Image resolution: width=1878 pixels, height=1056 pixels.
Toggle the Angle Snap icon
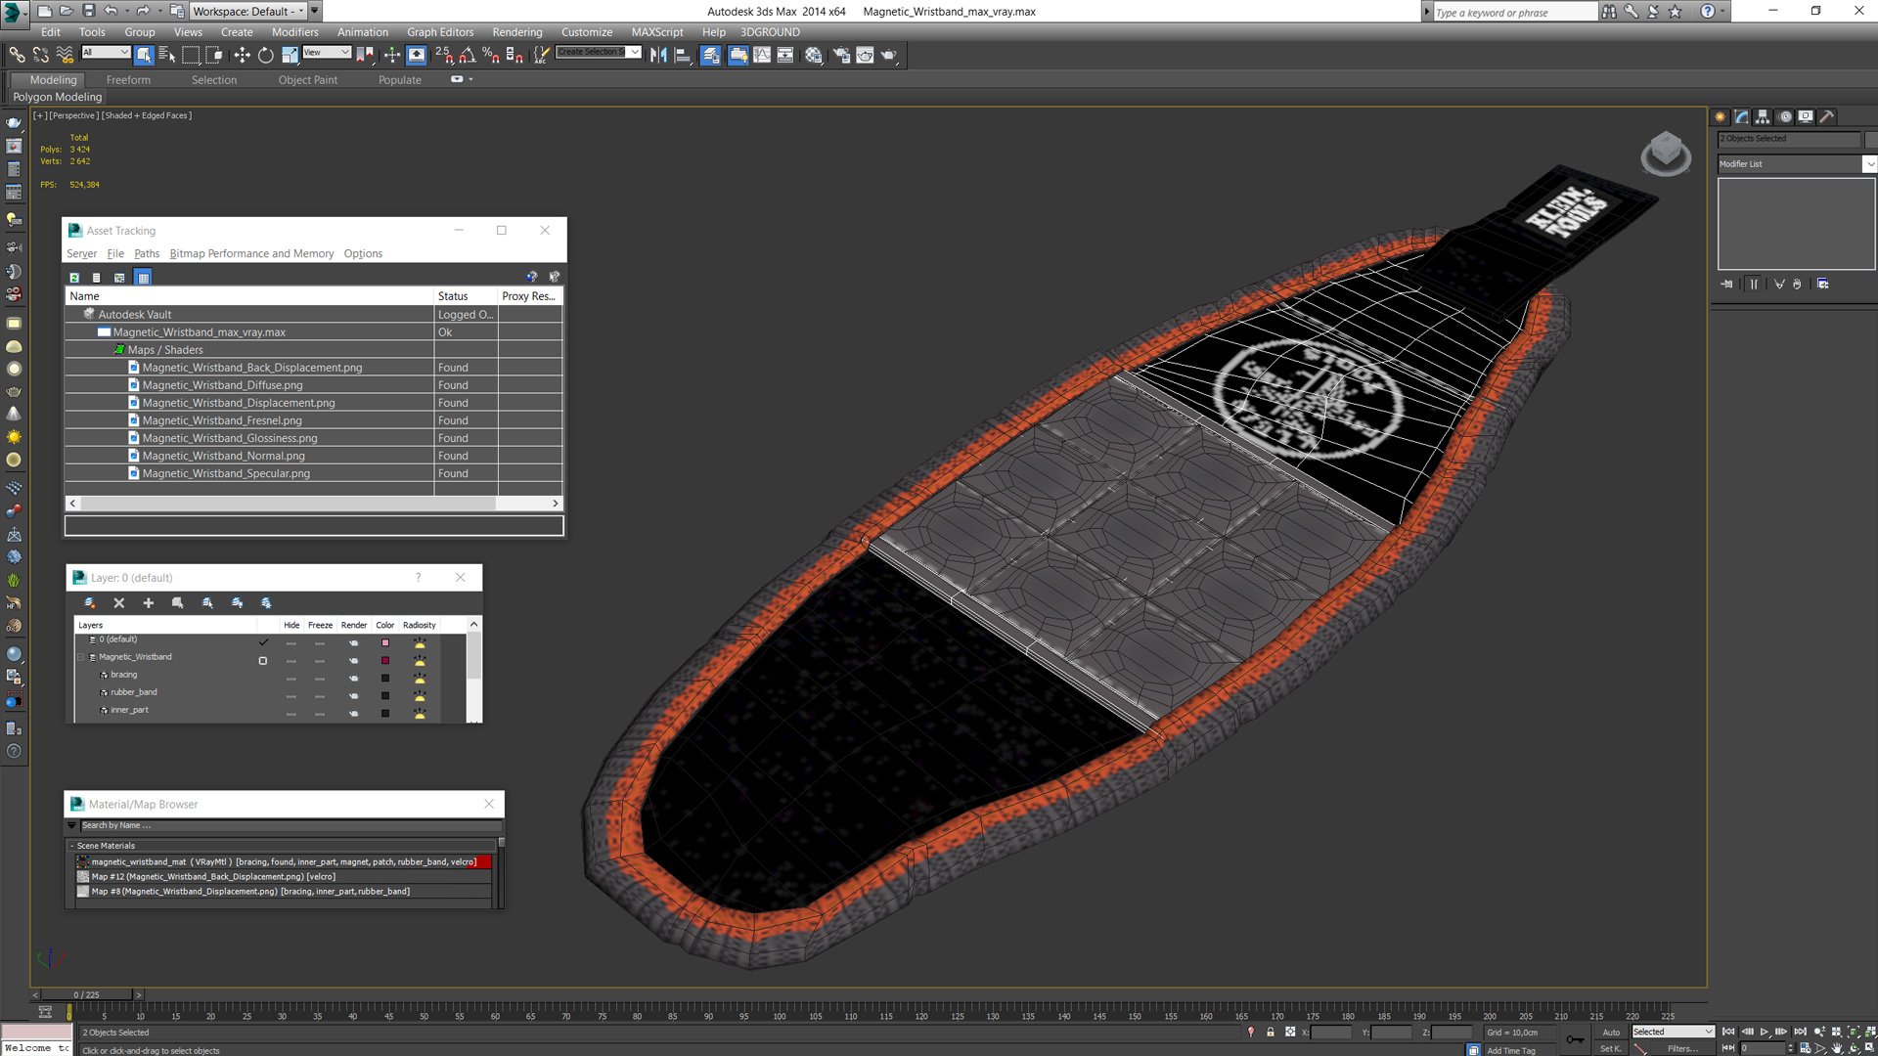coord(468,56)
